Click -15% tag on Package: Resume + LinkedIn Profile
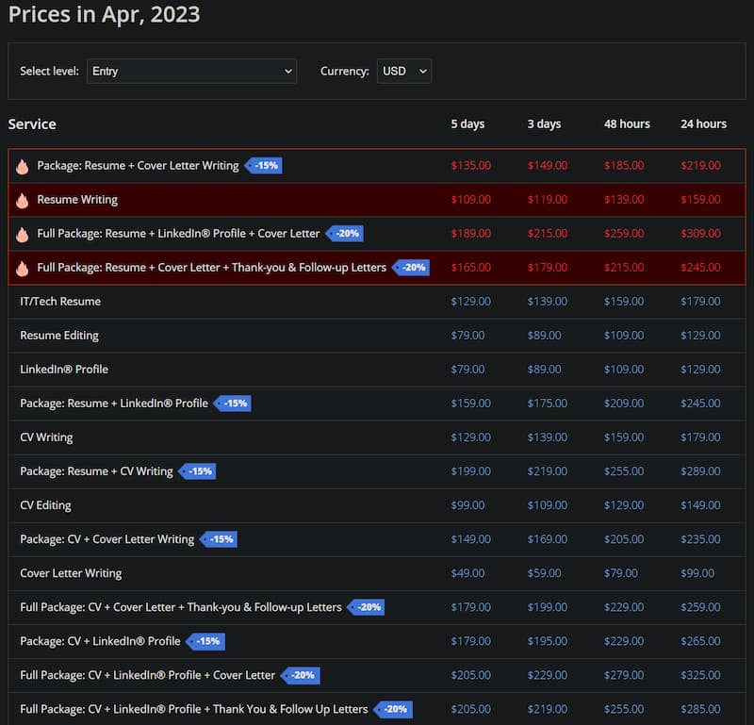The image size is (754, 725). (x=233, y=404)
